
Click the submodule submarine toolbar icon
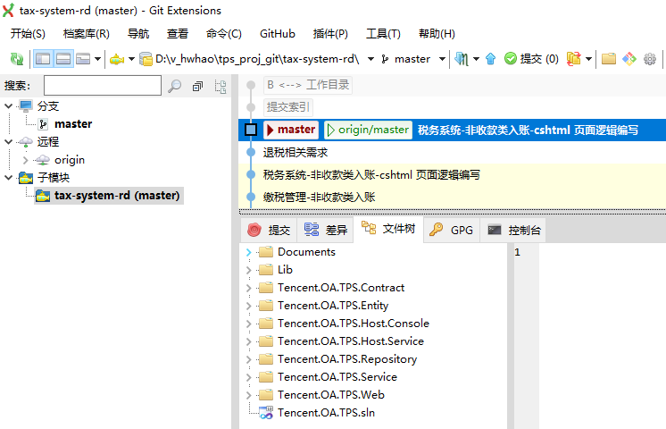117,59
